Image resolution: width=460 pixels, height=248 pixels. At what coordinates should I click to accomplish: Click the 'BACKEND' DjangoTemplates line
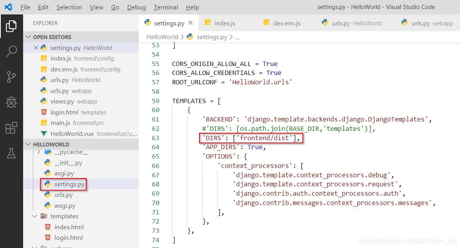[x=317, y=120]
